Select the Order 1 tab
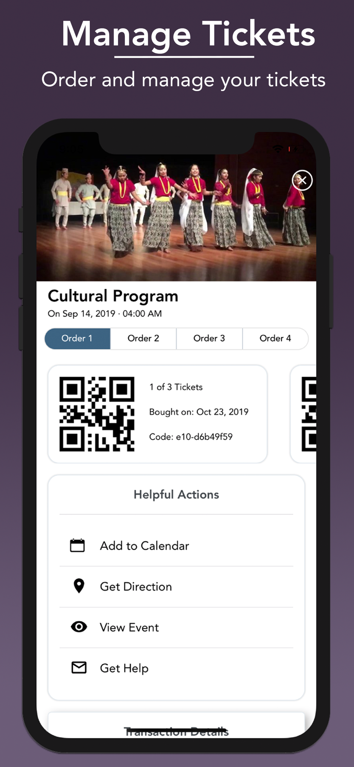This screenshot has height=767, width=354. coord(77,338)
